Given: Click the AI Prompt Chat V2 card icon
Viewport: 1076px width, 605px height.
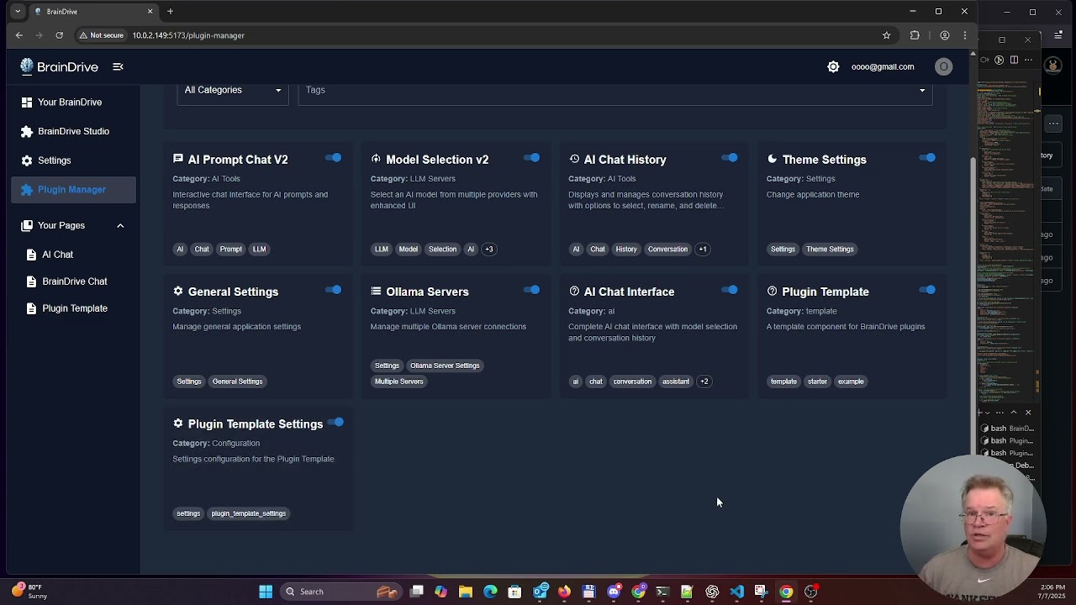Looking at the screenshot, I should (x=178, y=159).
